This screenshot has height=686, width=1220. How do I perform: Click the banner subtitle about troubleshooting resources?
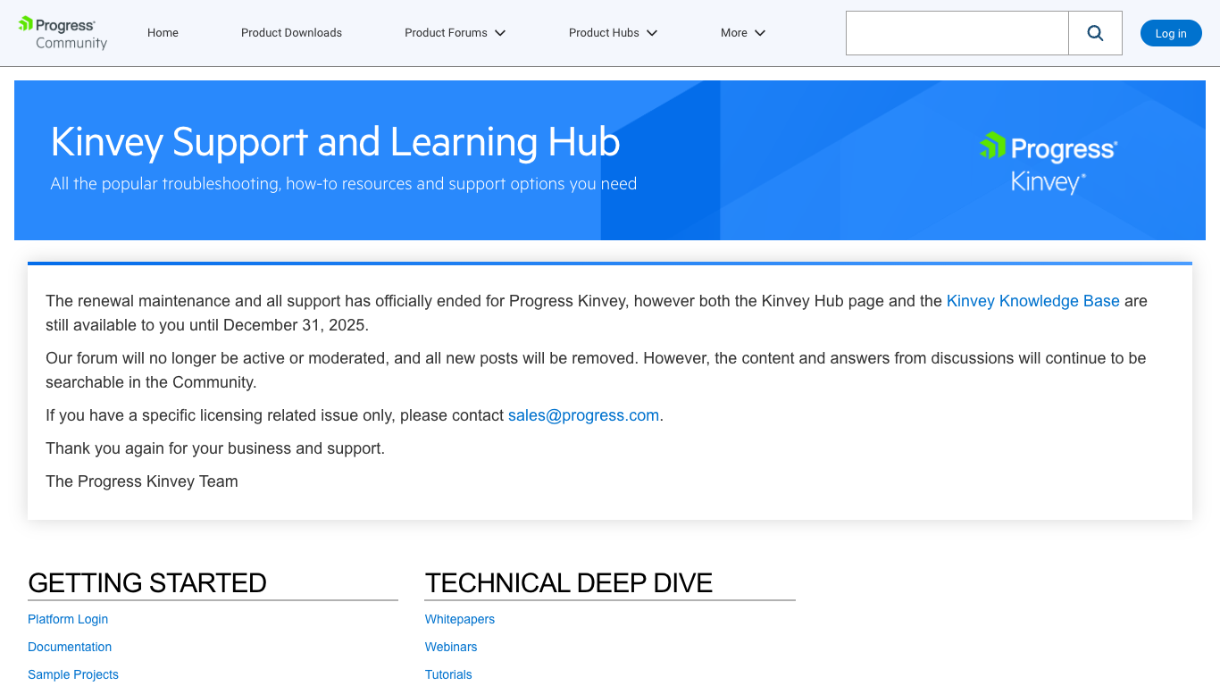point(344,184)
